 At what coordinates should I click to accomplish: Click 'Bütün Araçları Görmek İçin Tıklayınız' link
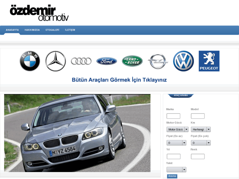click(x=119, y=80)
